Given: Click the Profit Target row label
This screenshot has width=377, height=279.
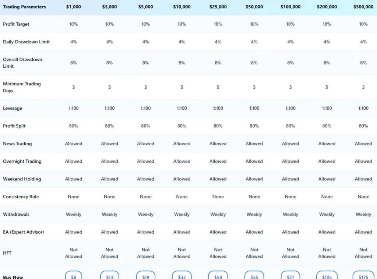Looking at the screenshot, I should [16, 24].
